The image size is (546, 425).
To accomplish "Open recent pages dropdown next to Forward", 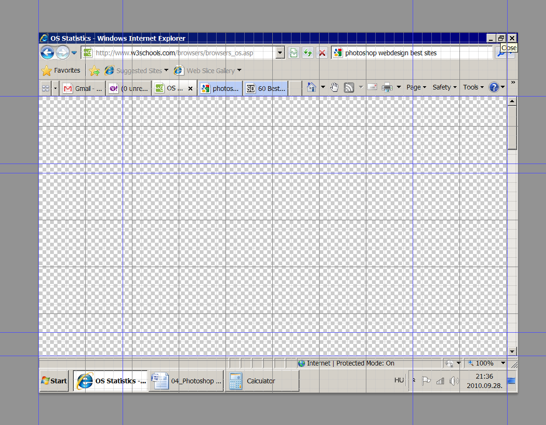I will coord(74,52).
